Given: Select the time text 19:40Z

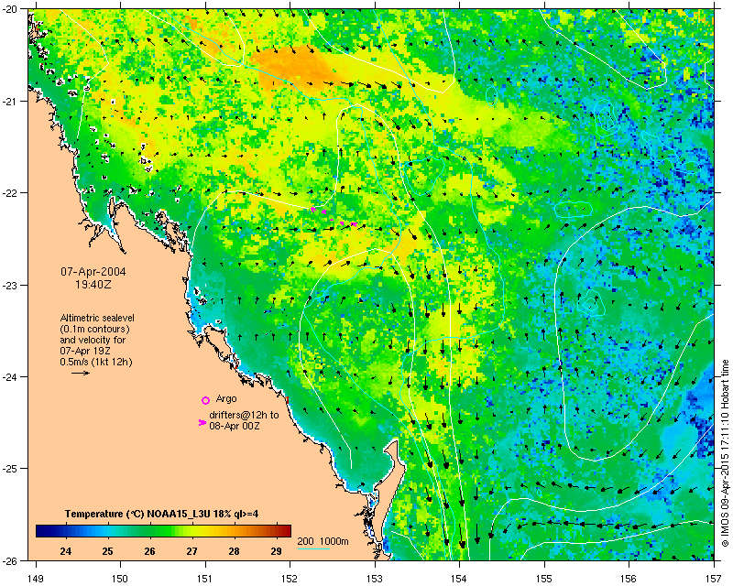Looking at the screenshot, I should pyautogui.click(x=93, y=284).
